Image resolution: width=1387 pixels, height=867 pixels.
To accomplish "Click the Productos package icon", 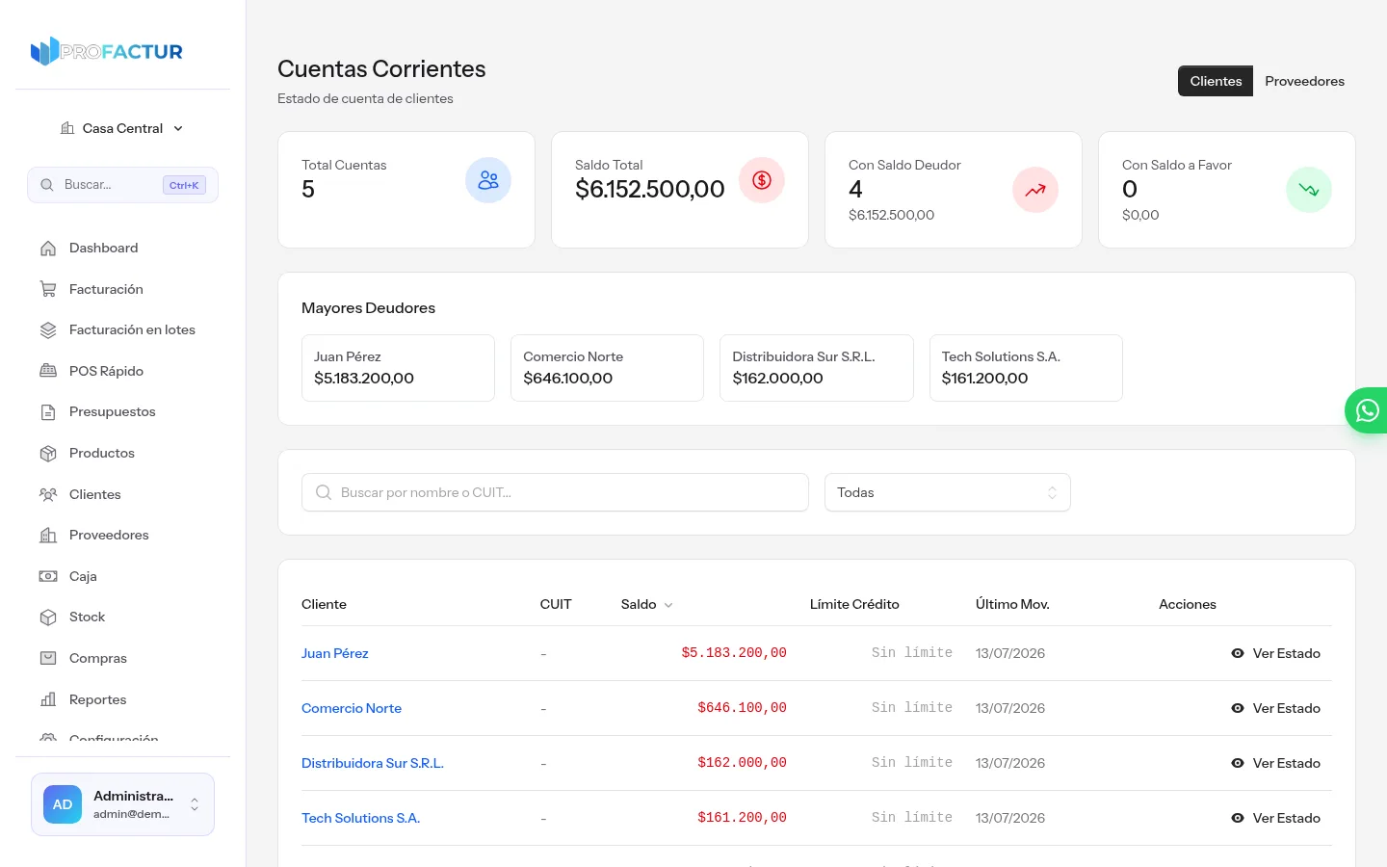I will (48, 453).
